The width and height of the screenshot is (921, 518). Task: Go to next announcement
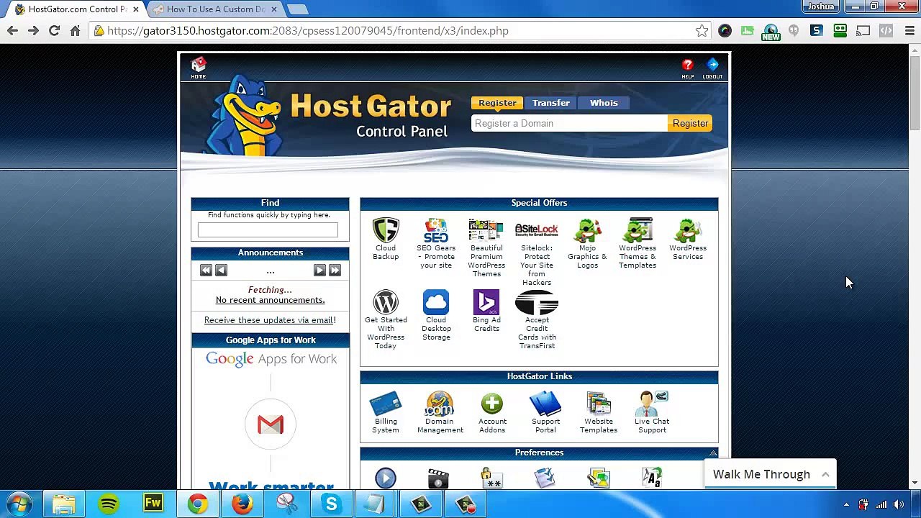point(319,270)
